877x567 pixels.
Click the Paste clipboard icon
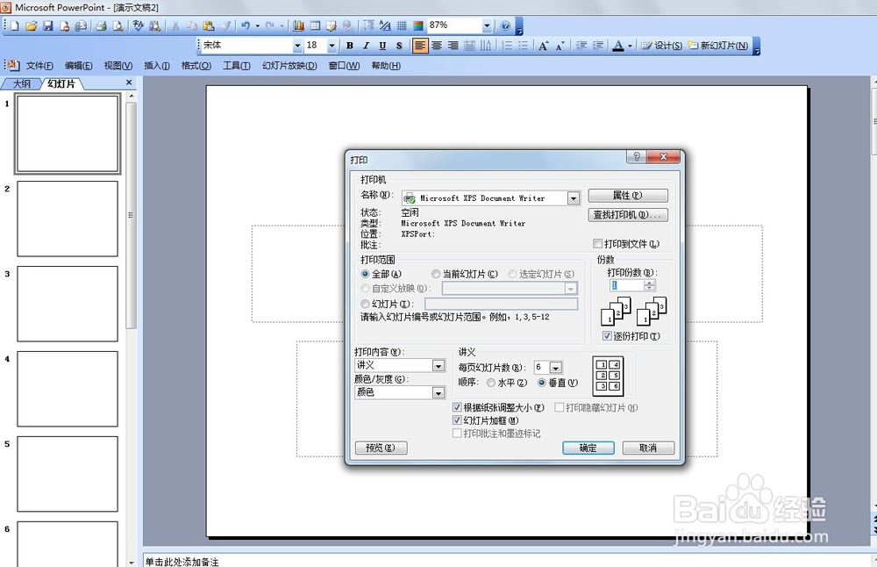click(209, 25)
